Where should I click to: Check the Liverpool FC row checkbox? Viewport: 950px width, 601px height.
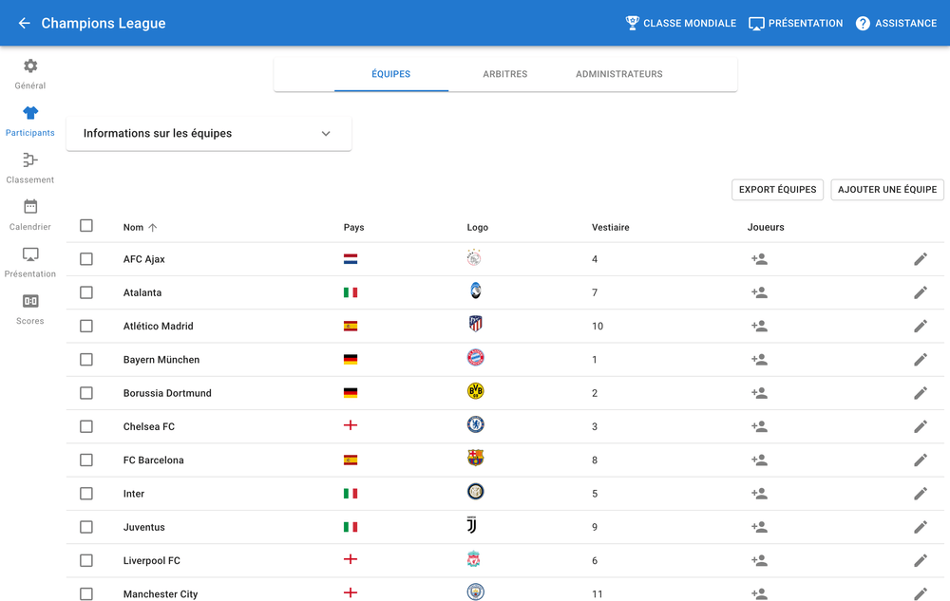click(x=86, y=560)
